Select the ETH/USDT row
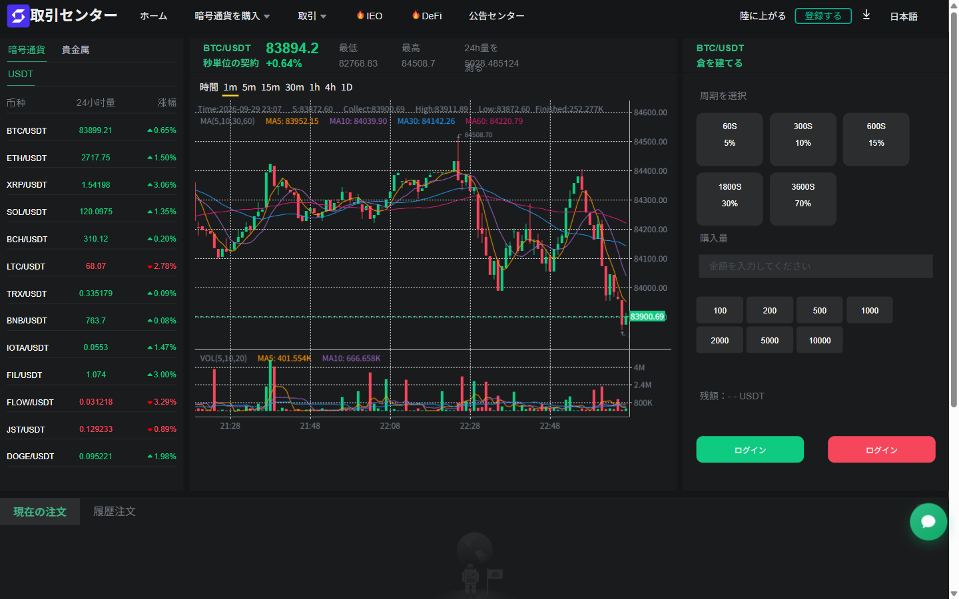The width and height of the screenshot is (959, 599). coord(91,158)
